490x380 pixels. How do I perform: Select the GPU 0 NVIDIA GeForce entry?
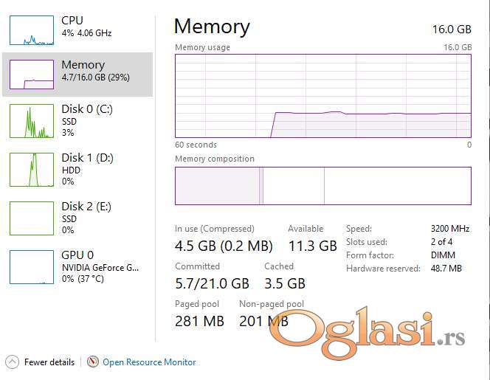pyautogui.click(x=99, y=267)
